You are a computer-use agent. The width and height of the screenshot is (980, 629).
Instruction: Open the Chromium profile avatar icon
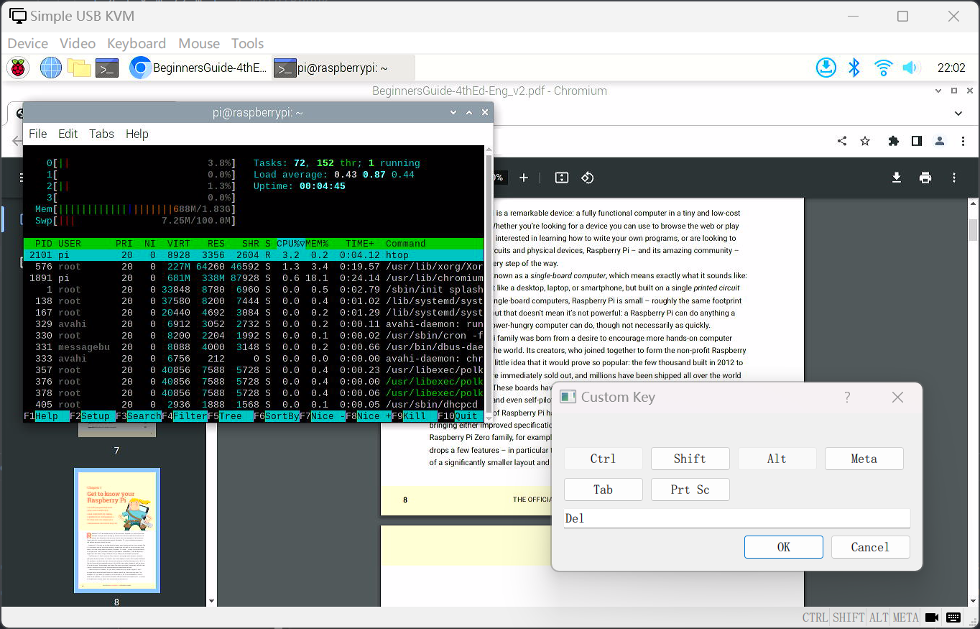tap(939, 141)
